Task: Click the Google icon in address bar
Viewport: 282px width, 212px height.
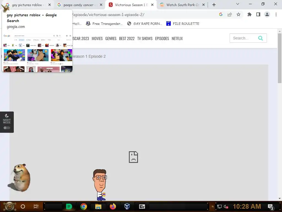Action: 221,15
